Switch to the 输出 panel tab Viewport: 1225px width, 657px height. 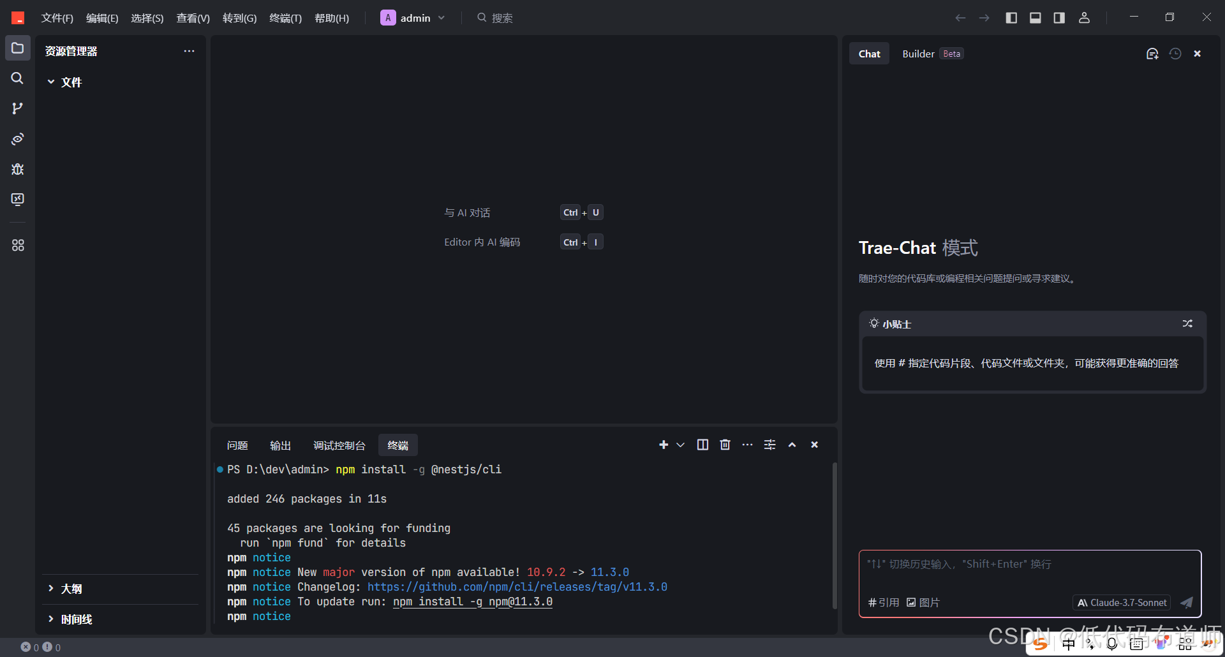280,445
